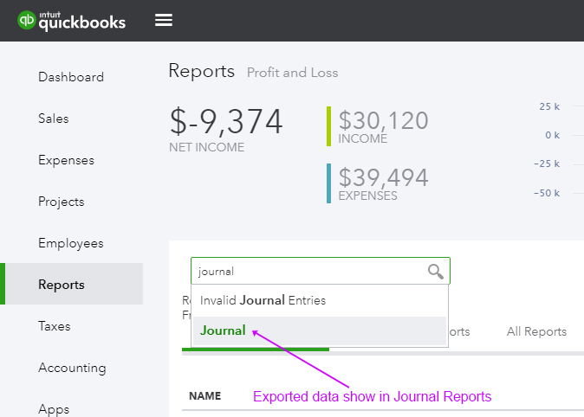Open Apps in the sidebar
Viewport: 584px width, 417px height.
(54, 409)
